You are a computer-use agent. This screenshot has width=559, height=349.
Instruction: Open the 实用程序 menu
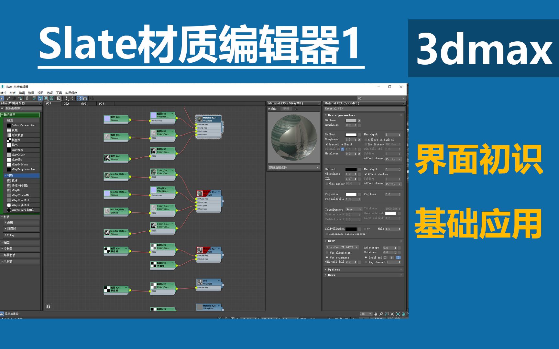pos(71,93)
